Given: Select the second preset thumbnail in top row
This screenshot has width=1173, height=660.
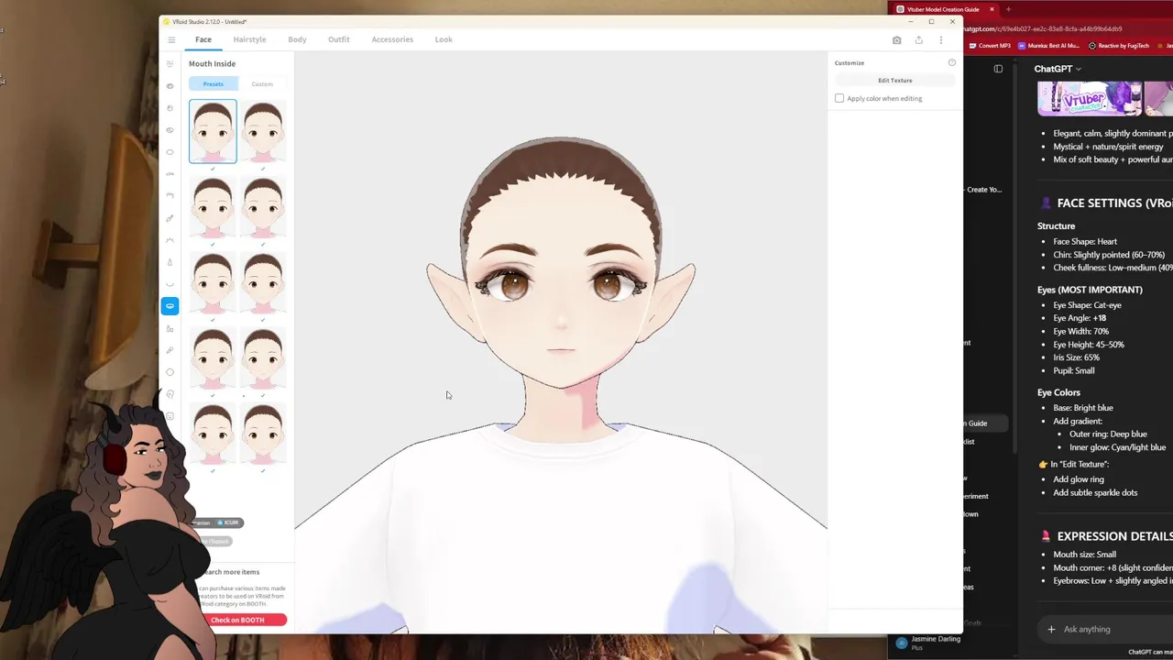Looking at the screenshot, I should (263, 131).
